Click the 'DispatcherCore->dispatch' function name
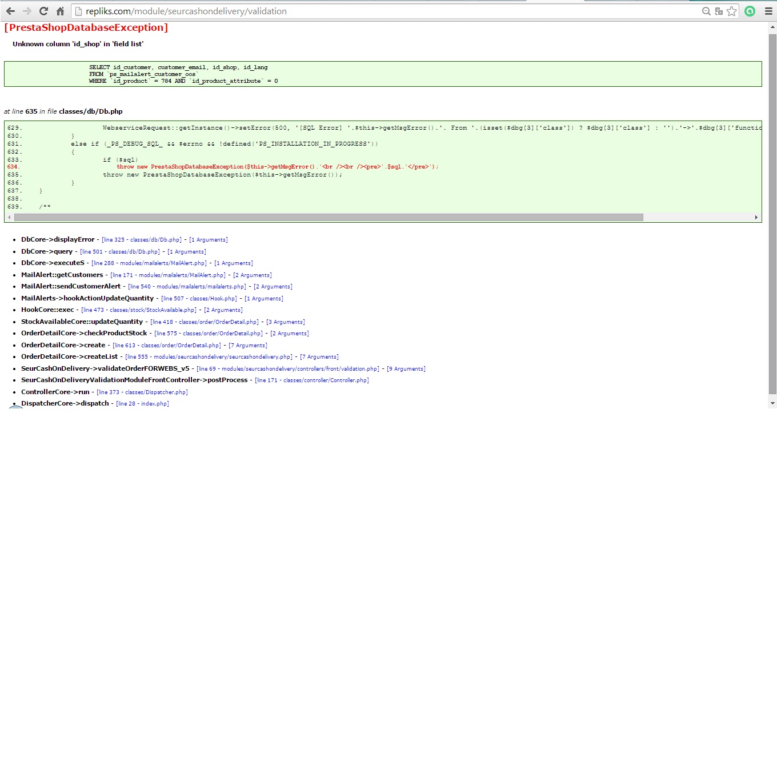The width and height of the screenshot is (777, 774). coord(65,403)
